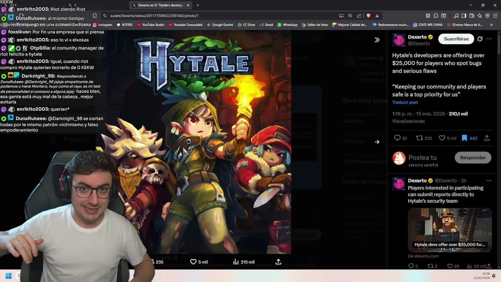This screenshot has height=282, width=501.
Task: Open BOTRIX bookmark
Action: 124,25
